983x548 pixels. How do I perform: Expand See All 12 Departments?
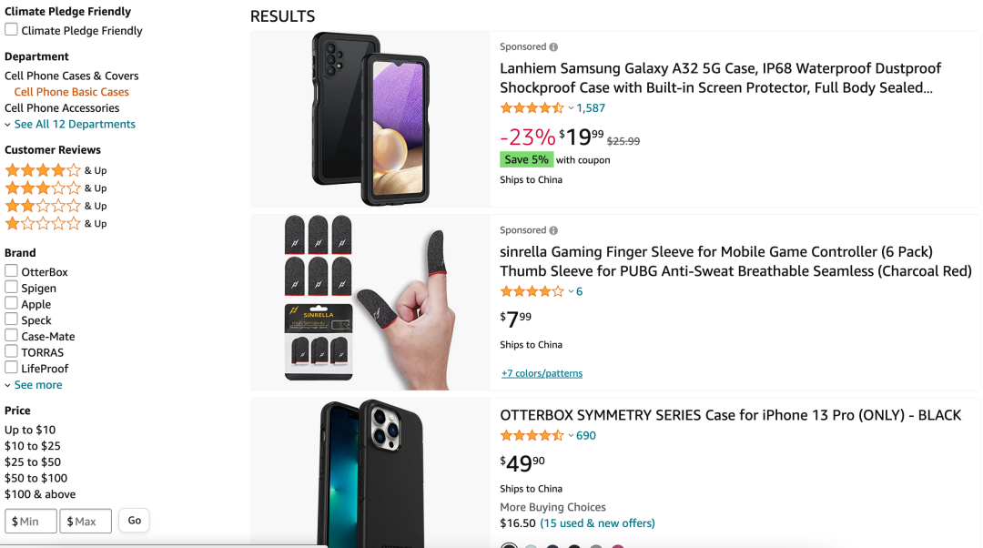pos(75,125)
